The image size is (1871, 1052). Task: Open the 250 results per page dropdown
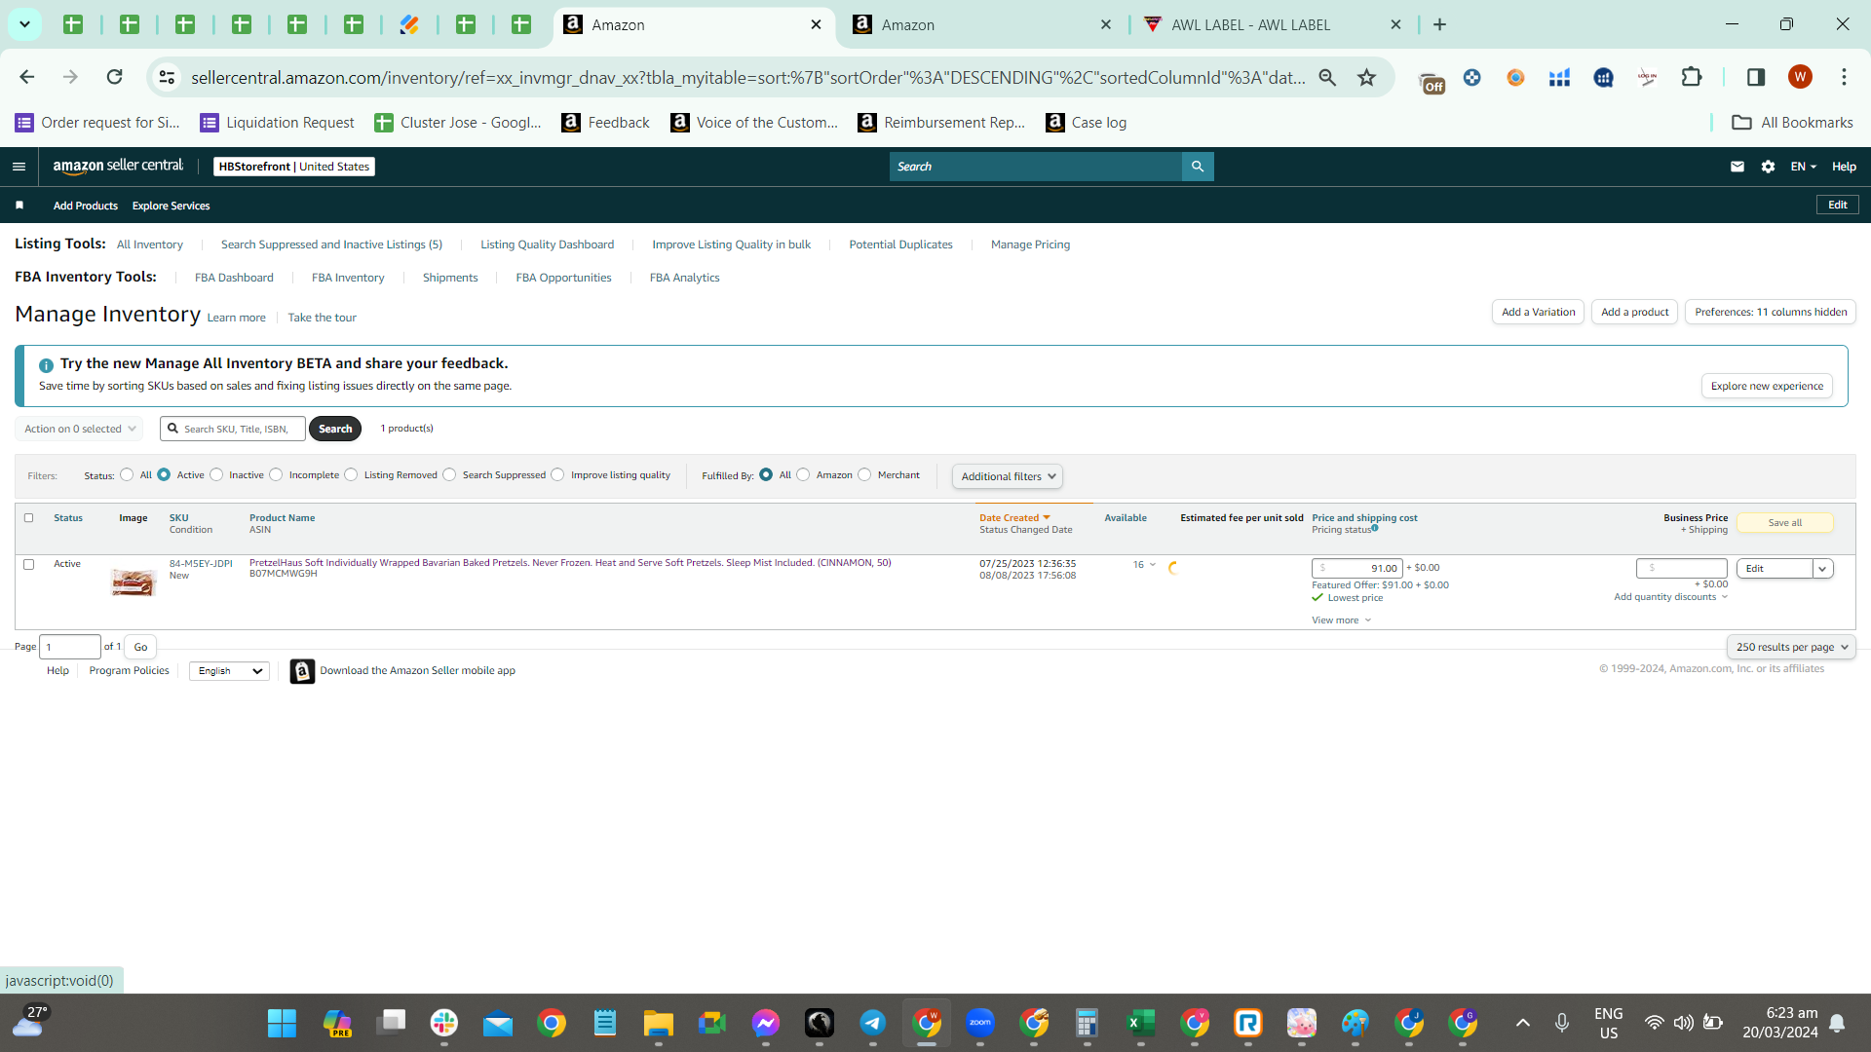pyautogui.click(x=1791, y=647)
